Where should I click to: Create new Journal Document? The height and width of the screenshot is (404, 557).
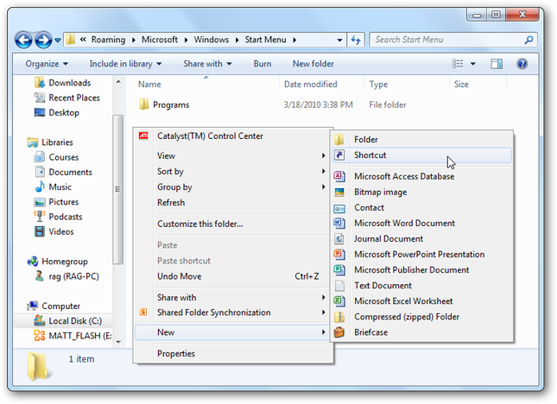tap(422, 239)
